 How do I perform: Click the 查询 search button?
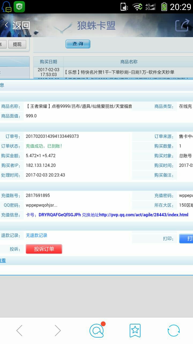(78, 44)
